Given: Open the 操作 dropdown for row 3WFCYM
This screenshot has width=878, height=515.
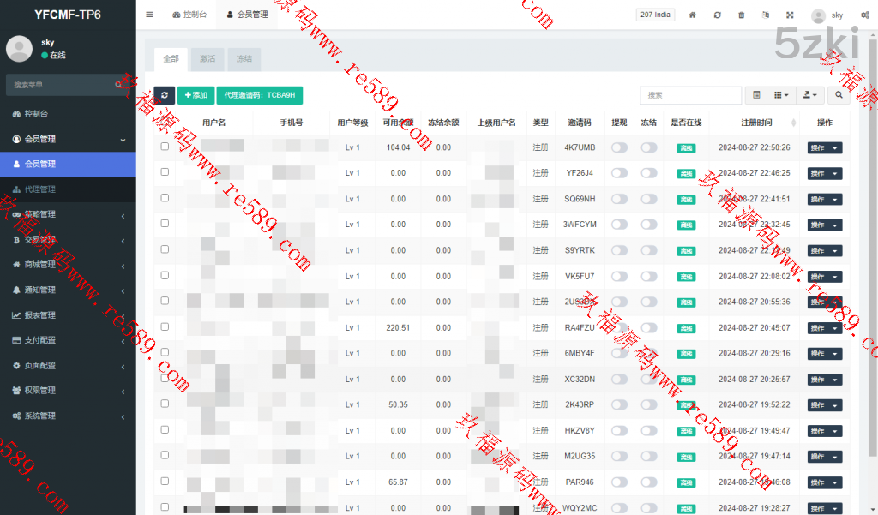Looking at the screenshot, I should tap(824, 225).
